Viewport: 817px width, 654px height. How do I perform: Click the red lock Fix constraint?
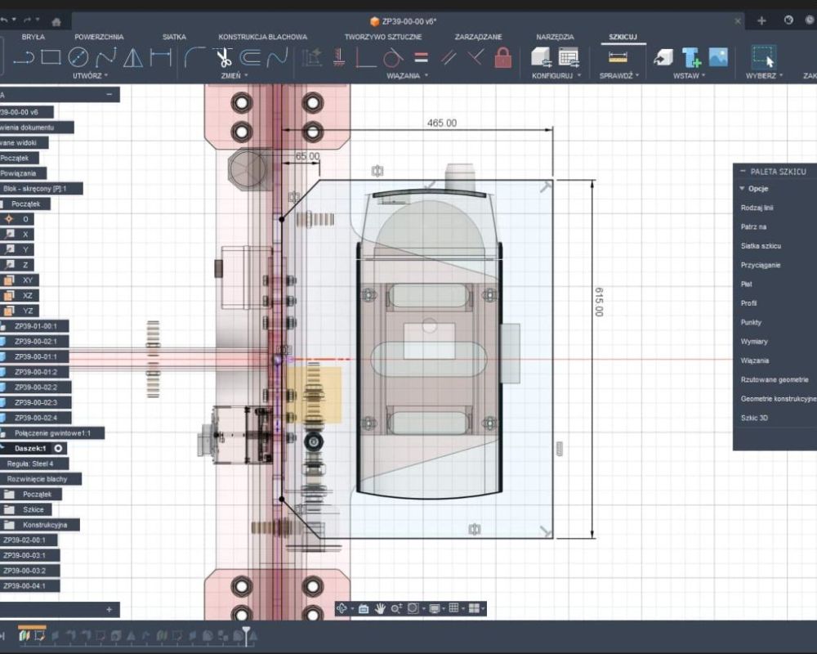click(x=503, y=57)
